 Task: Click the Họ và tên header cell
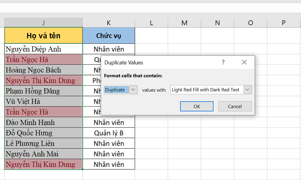43,36
